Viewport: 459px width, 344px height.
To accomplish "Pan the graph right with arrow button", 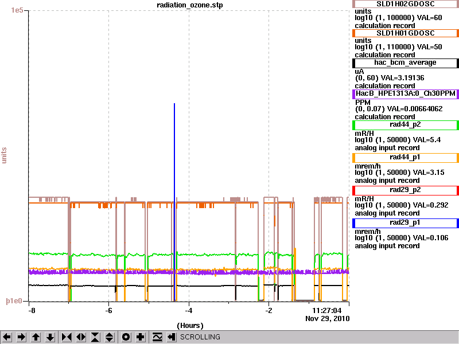I will [x=21, y=337].
